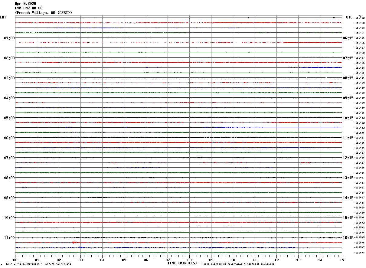Click the traces clipped note at bottom

click(x=237, y=264)
